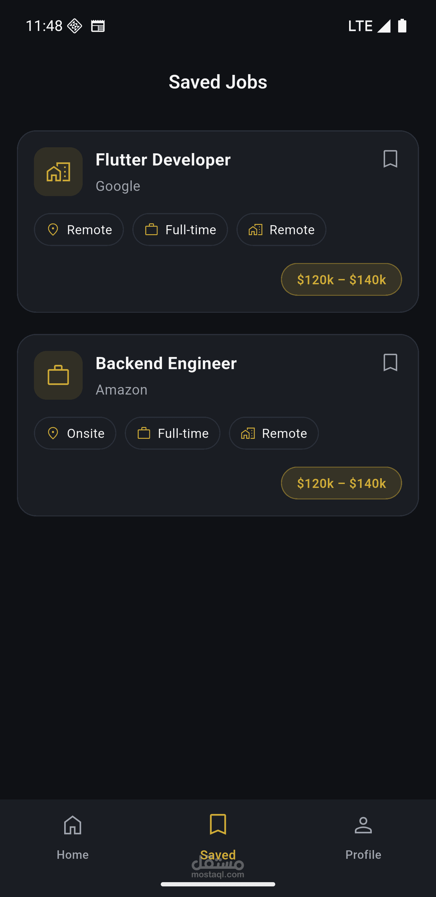Toggle bookmark on Backend Engineer job
This screenshot has height=897, width=436.
[390, 362]
